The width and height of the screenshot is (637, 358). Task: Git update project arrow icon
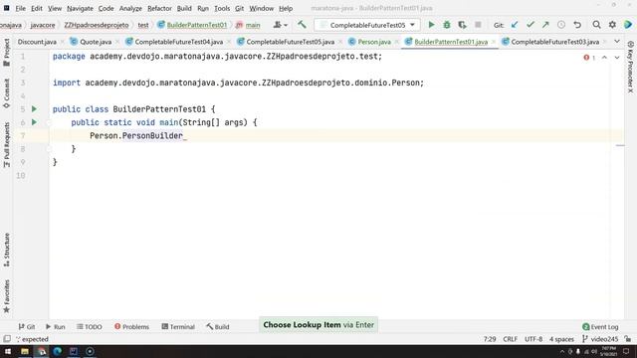tap(515, 25)
